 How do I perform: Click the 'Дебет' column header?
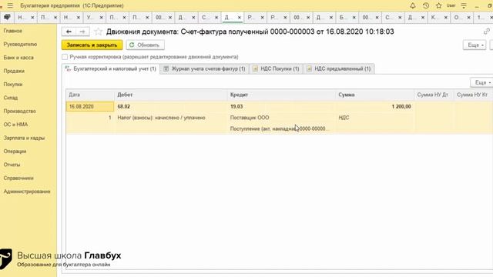[x=171, y=95]
